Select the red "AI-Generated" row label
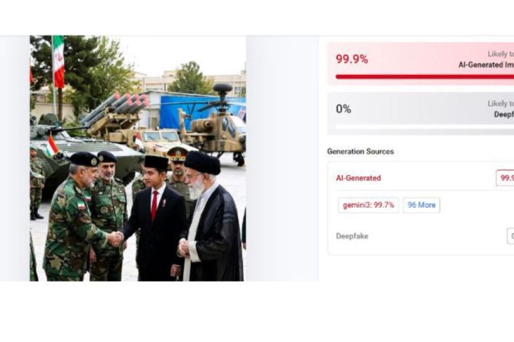Screen dimensions: 514x342 358,178
